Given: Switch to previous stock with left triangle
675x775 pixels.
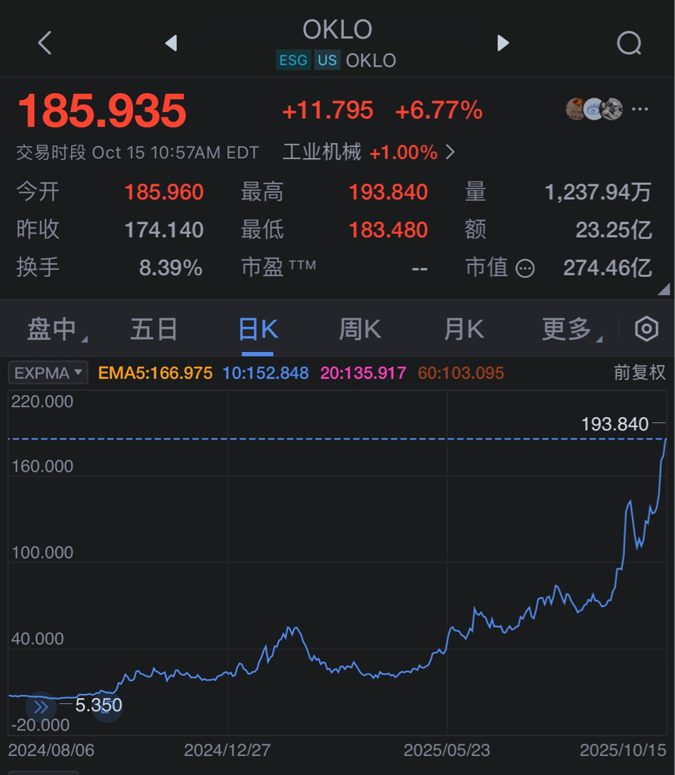Looking at the screenshot, I should click(x=171, y=43).
